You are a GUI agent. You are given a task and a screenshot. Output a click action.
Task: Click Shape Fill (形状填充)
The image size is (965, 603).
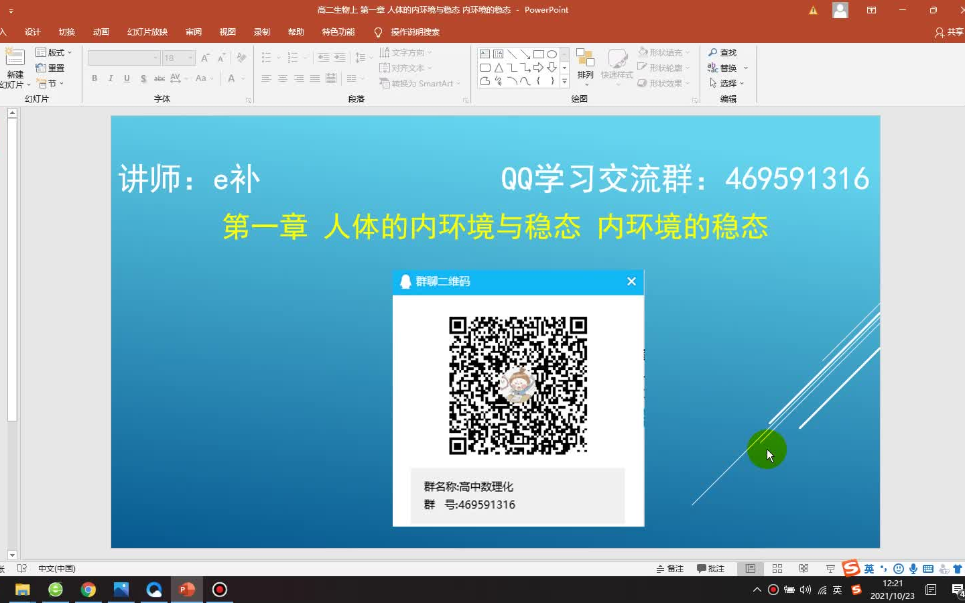click(x=663, y=52)
